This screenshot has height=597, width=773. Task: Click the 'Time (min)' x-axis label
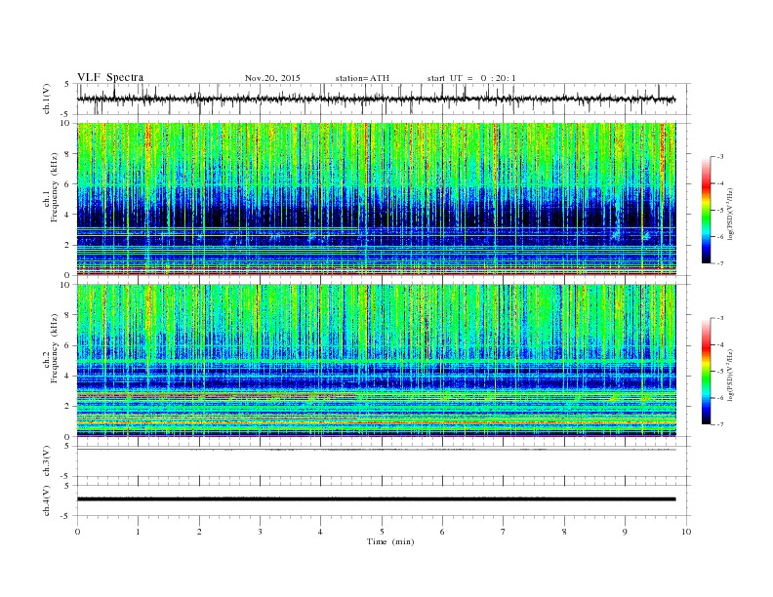pos(390,541)
